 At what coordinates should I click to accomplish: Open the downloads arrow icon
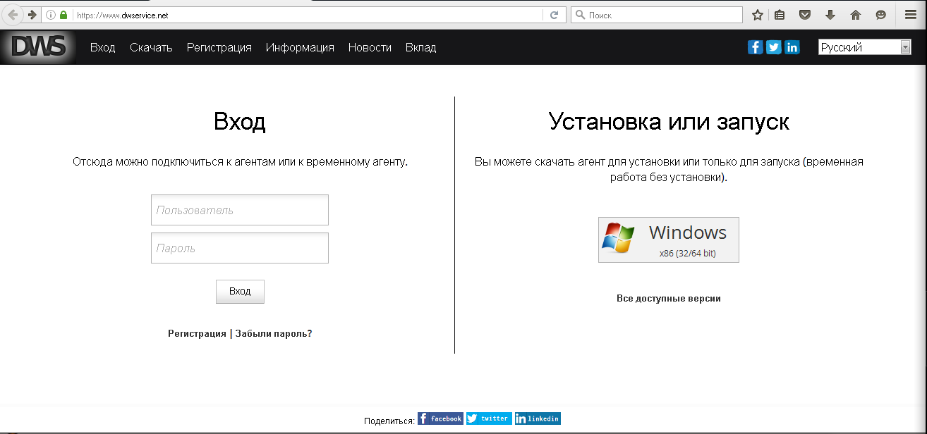830,15
